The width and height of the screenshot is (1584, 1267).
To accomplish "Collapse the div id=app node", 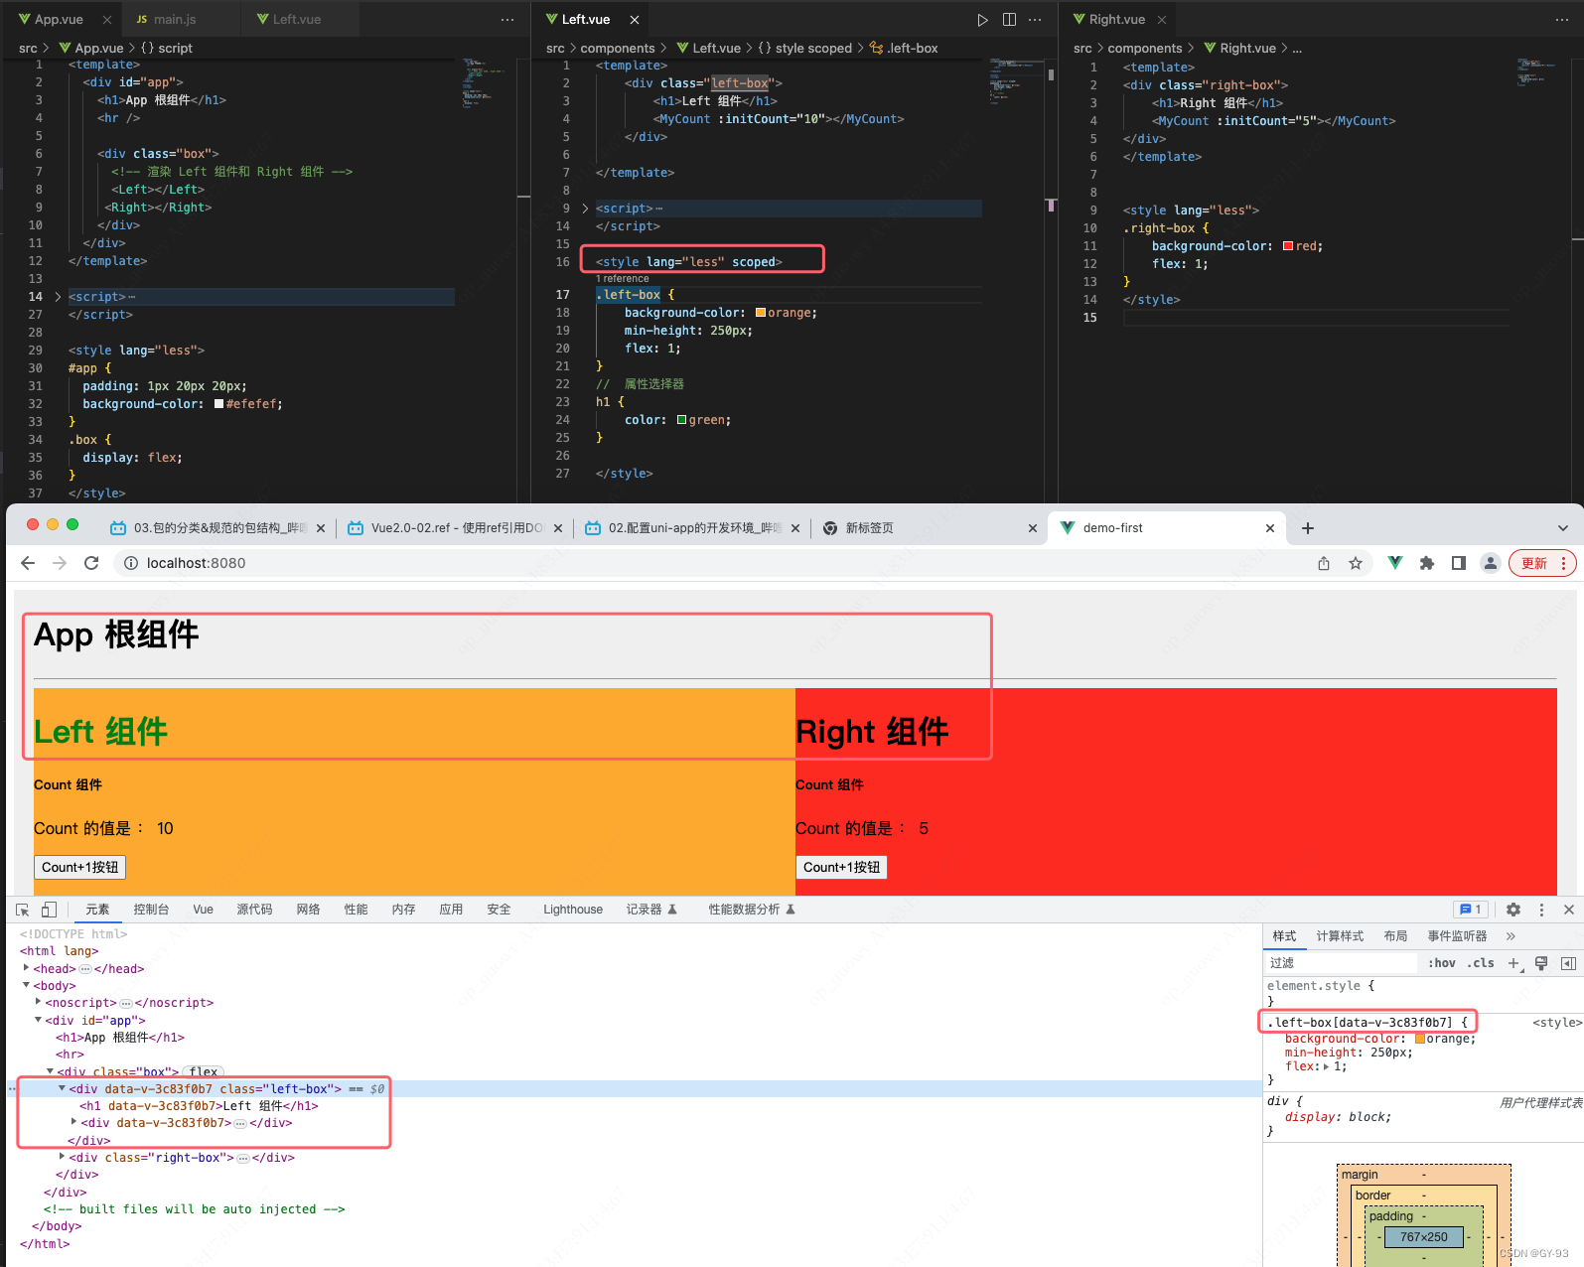I will pos(38,1020).
